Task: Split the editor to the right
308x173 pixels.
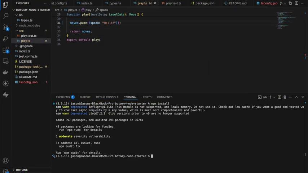Action: [x=296, y=3]
